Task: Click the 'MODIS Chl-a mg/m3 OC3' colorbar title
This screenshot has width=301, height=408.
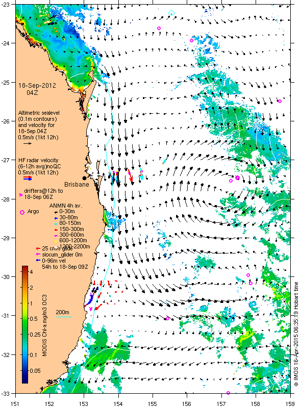Action: tap(44, 325)
